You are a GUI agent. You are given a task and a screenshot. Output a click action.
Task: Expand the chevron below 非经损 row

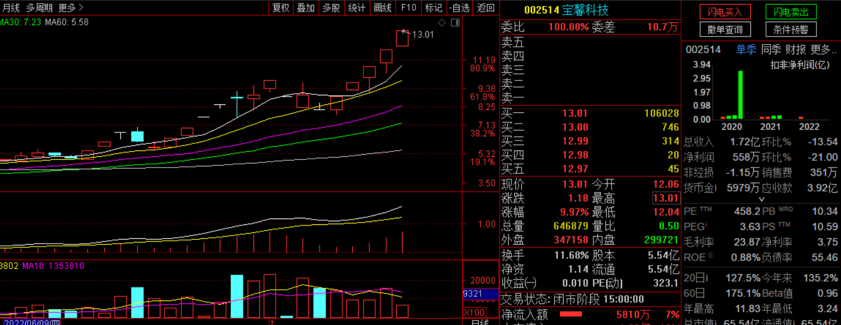761,199
